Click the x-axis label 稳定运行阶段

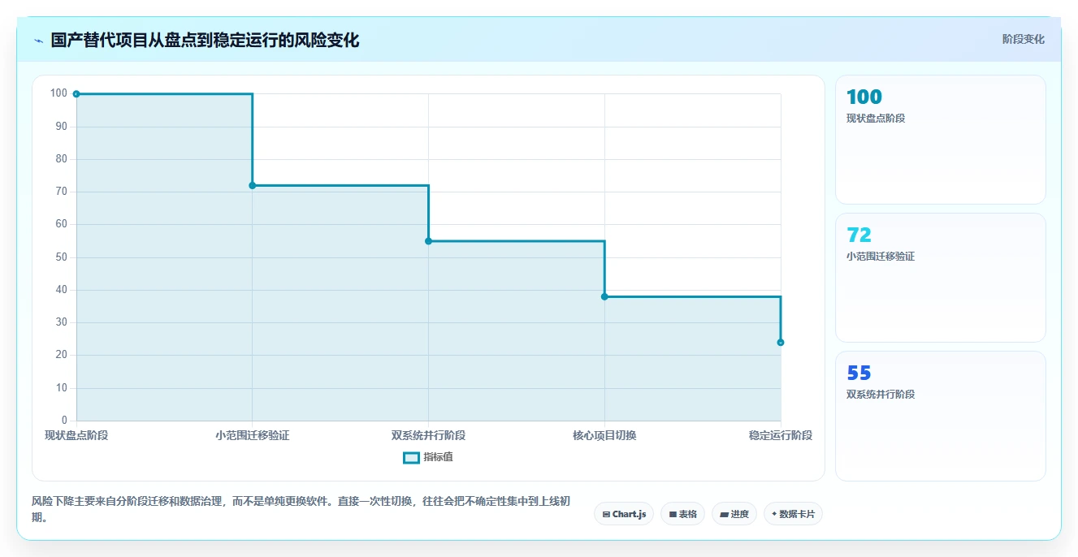coord(781,435)
